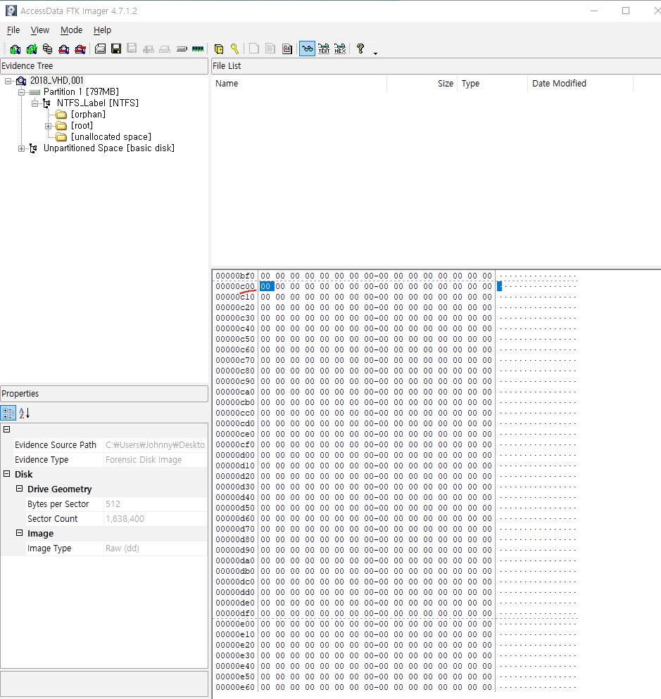Viewport: 661px width, 699px height.
Task: Click the Evidence Tree panel header
Action: (104, 66)
